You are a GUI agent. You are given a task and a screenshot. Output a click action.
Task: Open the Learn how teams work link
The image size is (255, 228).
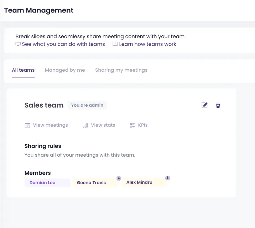click(147, 44)
